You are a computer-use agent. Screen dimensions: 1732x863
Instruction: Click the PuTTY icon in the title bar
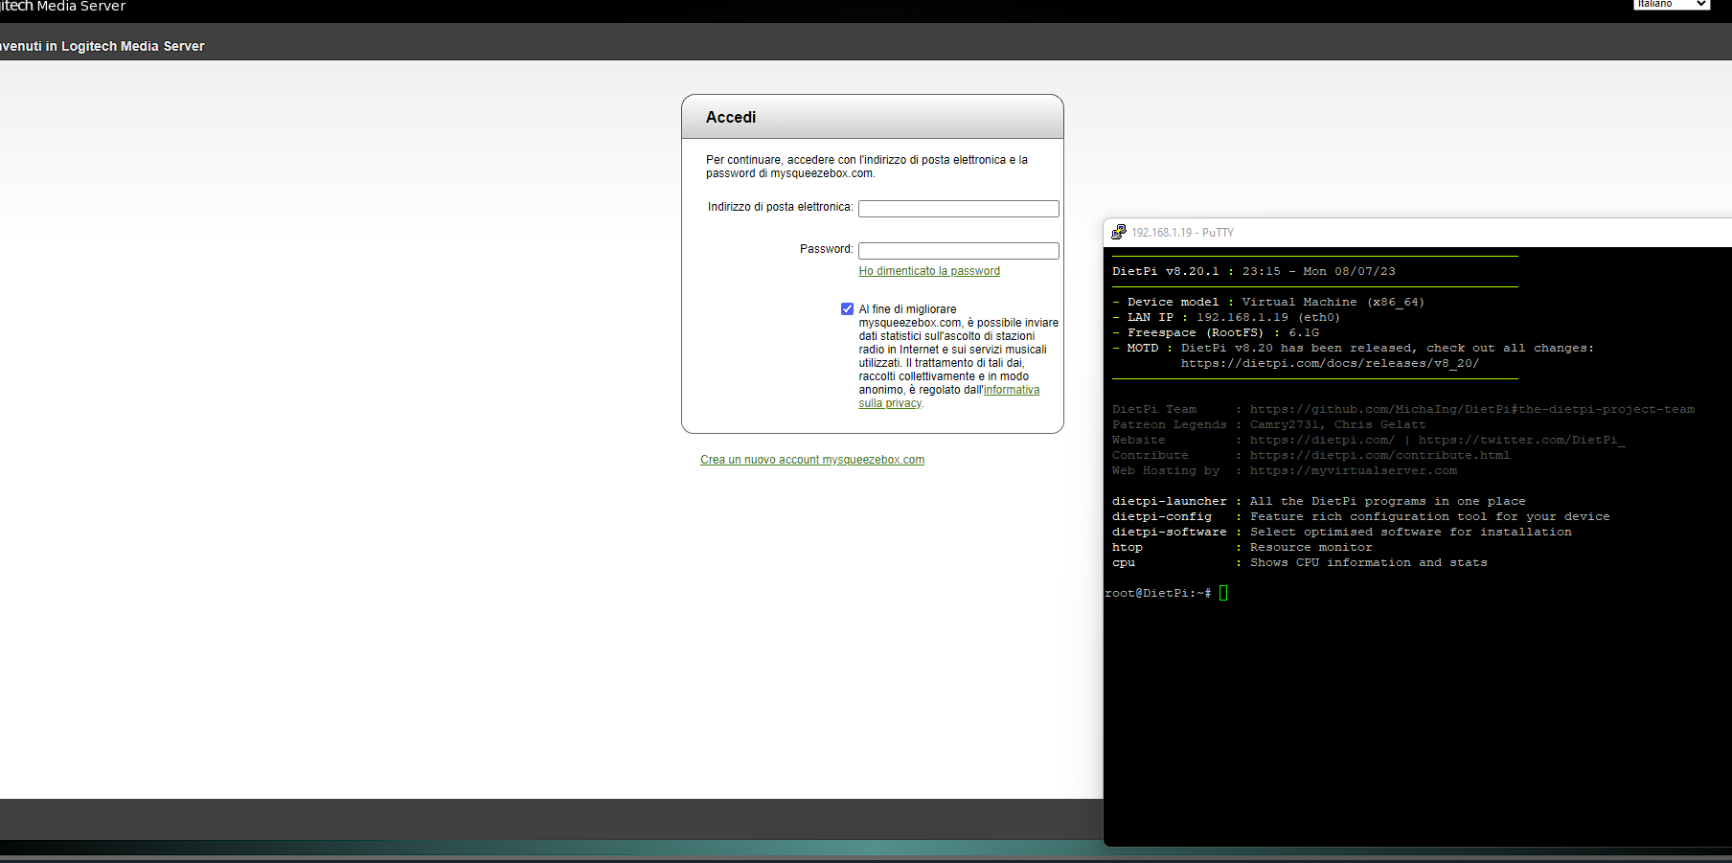click(1118, 232)
